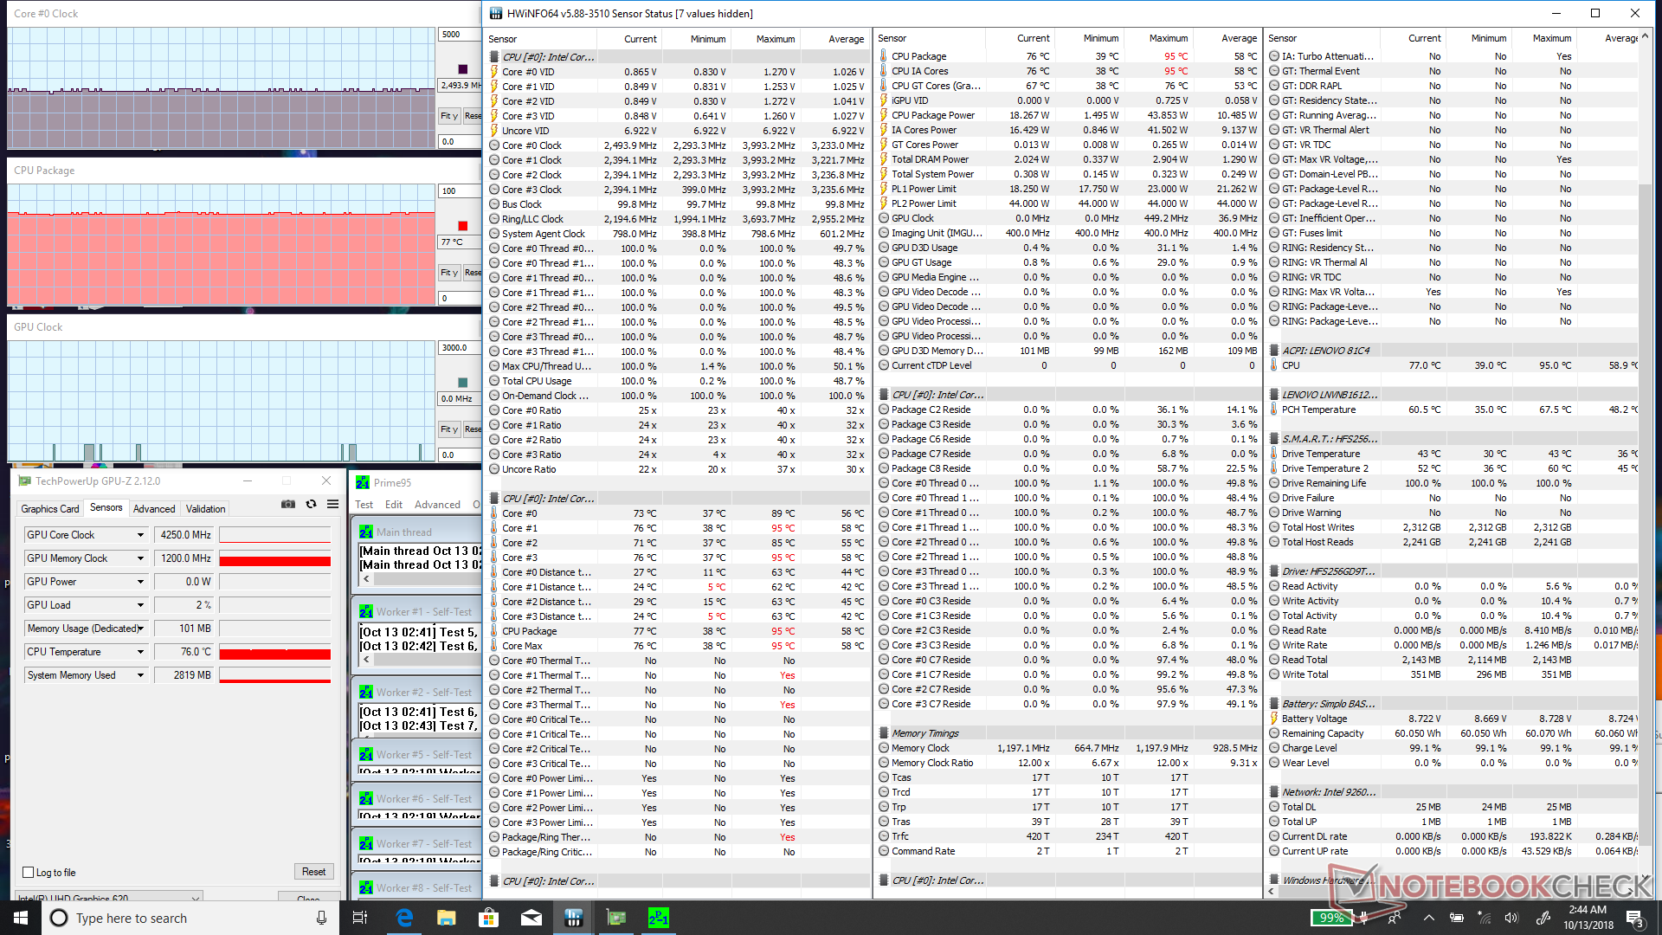Open the Prime95 Edit menu

394,505
